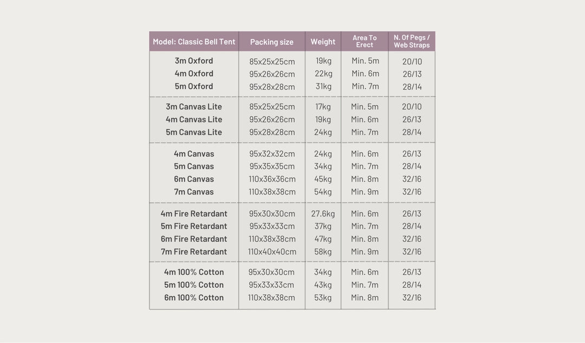Click the '3m Canvas Lite' model name
This screenshot has height=343, width=585.
(x=194, y=107)
